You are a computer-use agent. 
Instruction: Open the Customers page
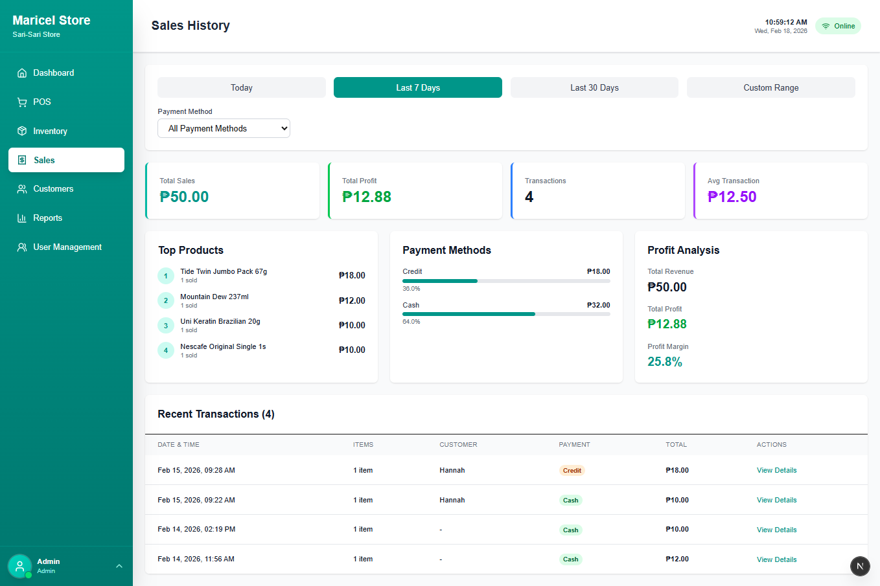66,189
